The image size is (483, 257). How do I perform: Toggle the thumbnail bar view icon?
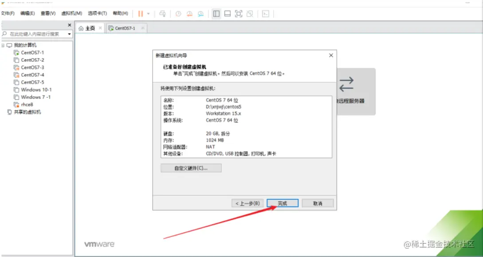coord(228,14)
